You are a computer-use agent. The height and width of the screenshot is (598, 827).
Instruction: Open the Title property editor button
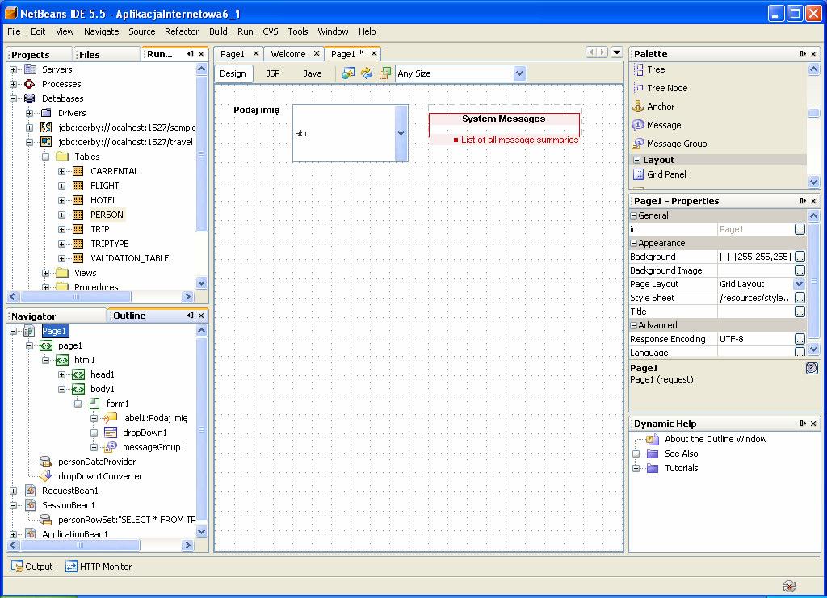(x=800, y=312)
